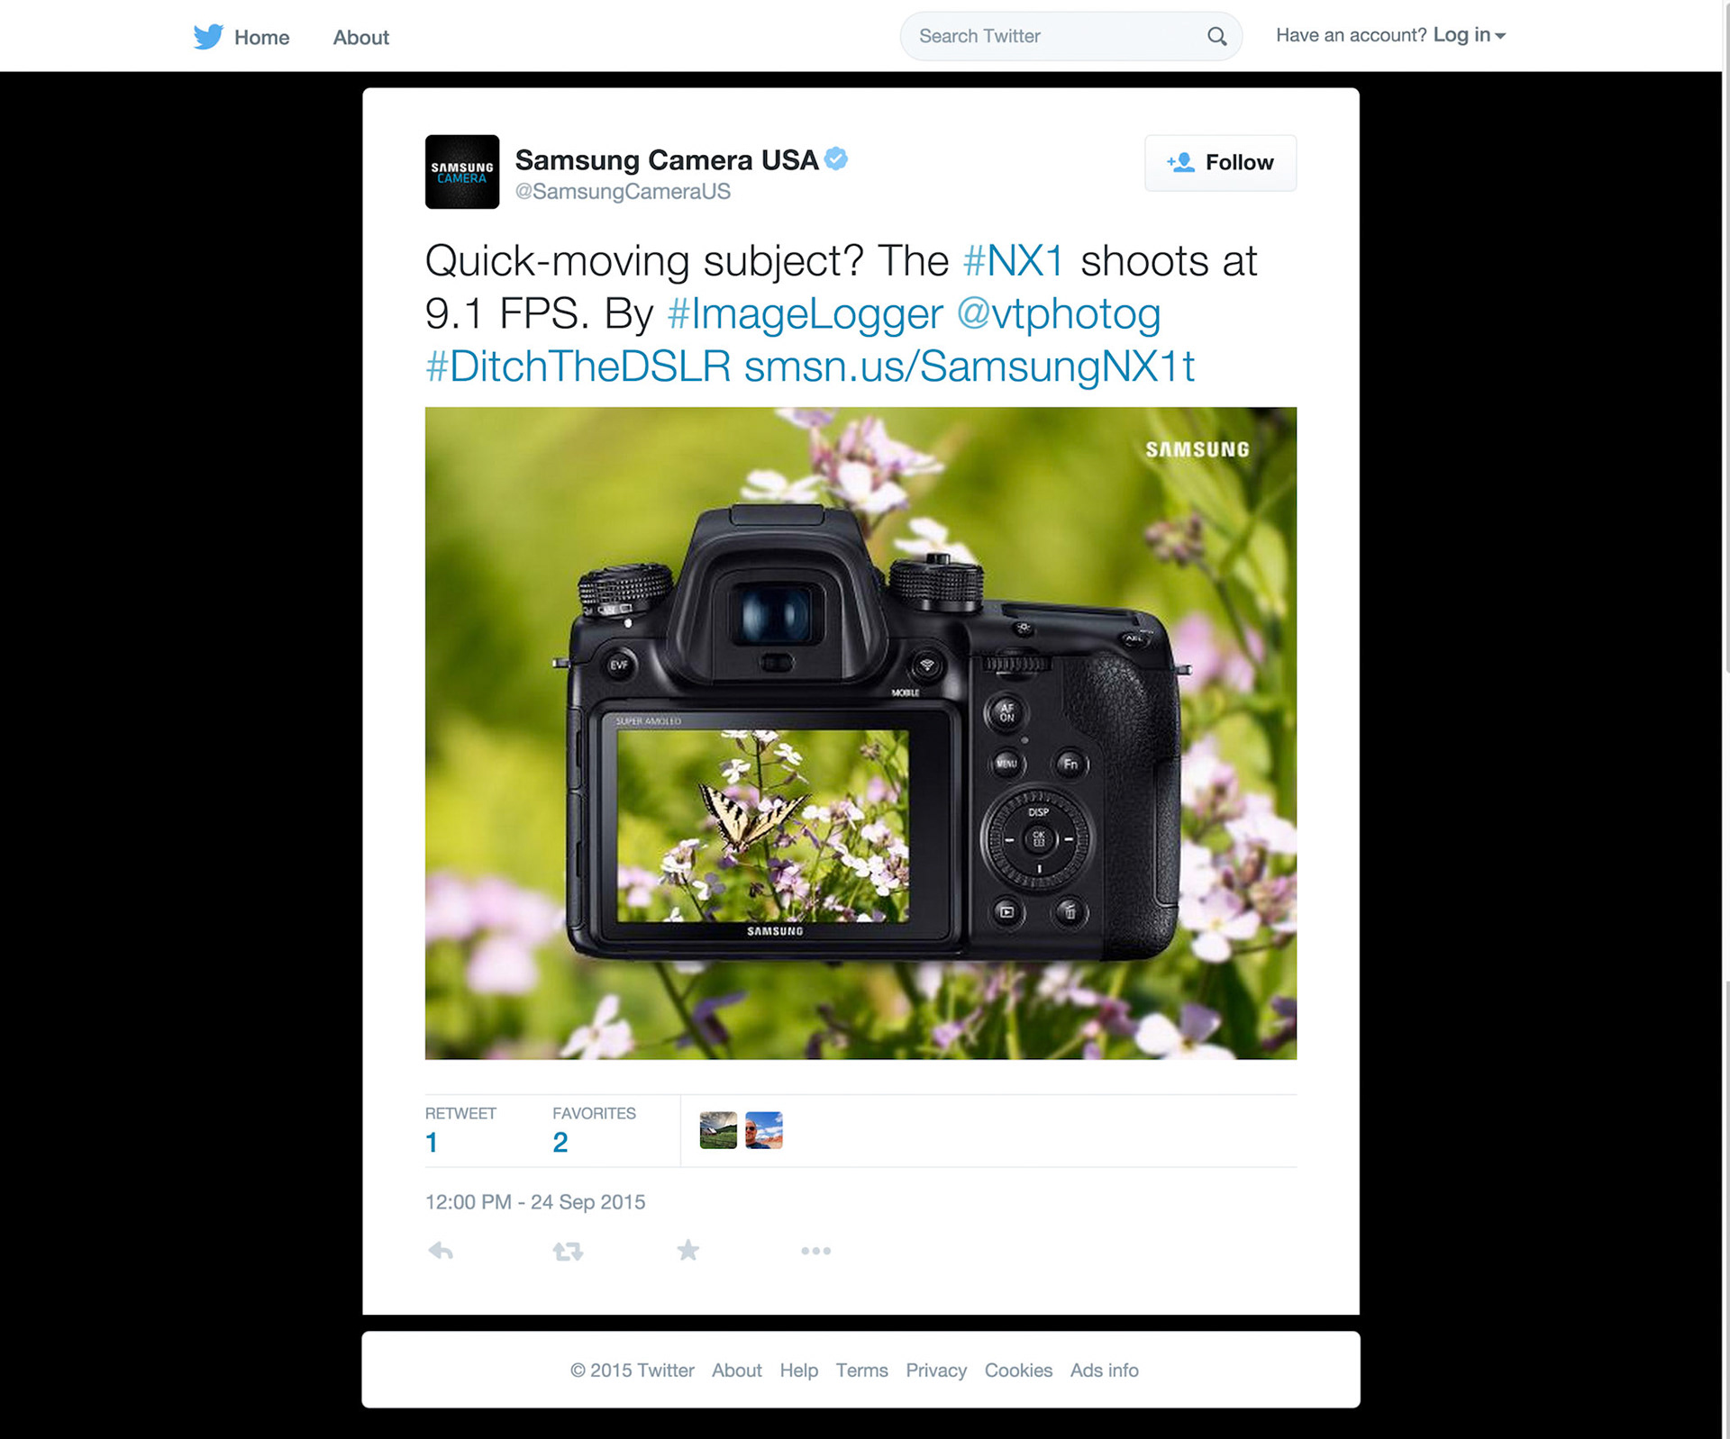Viewport: 1730px width, 1439px height.
Task: Expand the Log in dropdown
Action: click(x=1470, y=35)
